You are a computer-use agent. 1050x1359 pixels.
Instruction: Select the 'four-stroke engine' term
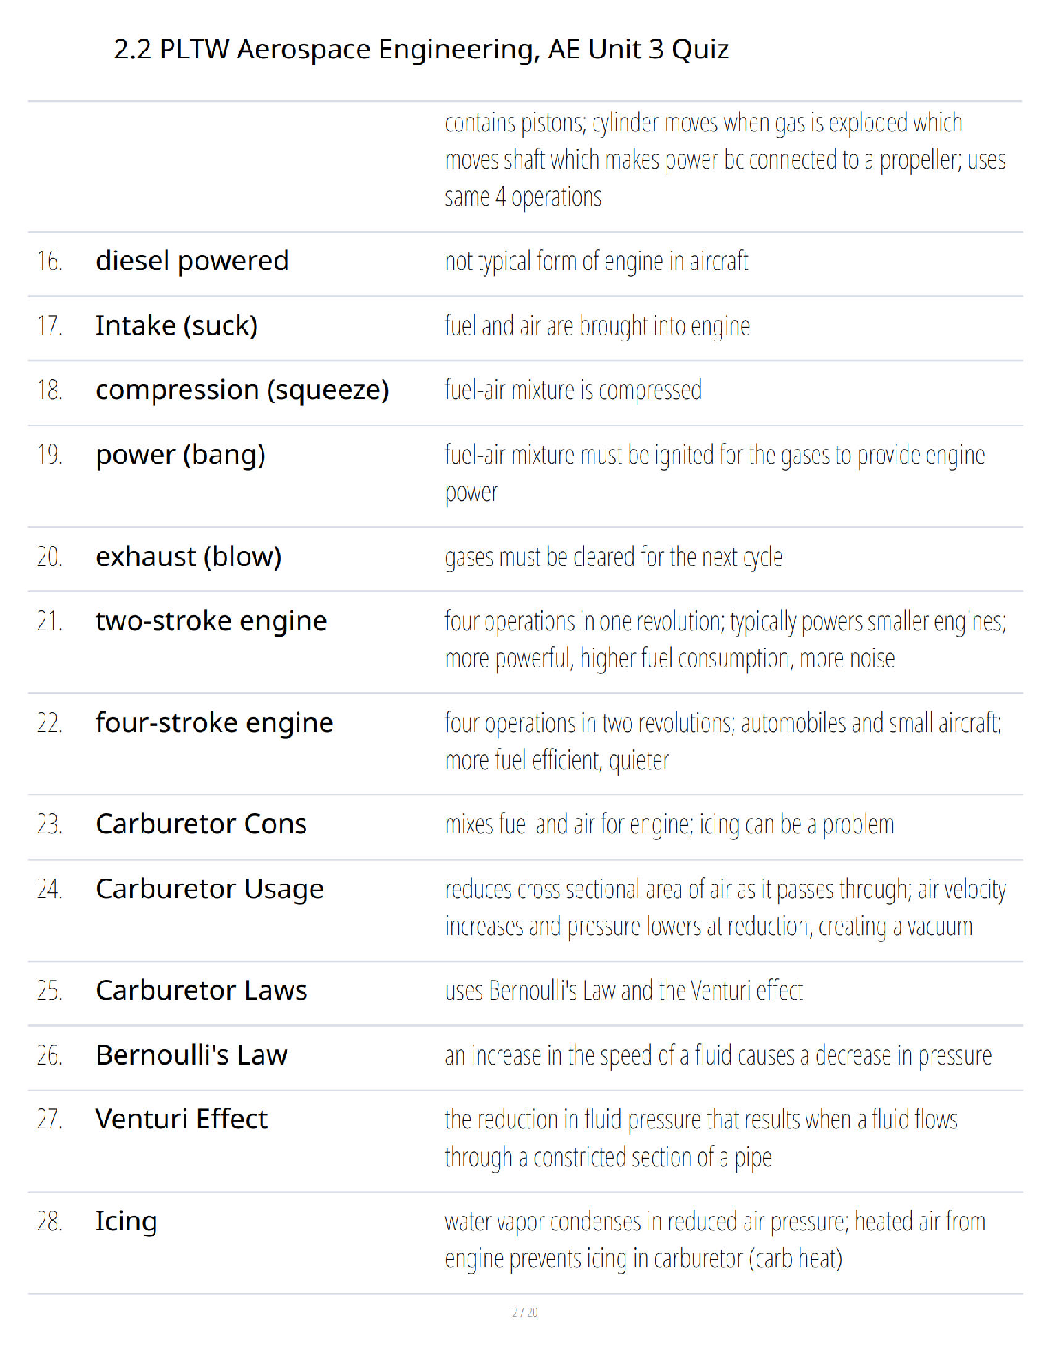coord(214,723)
